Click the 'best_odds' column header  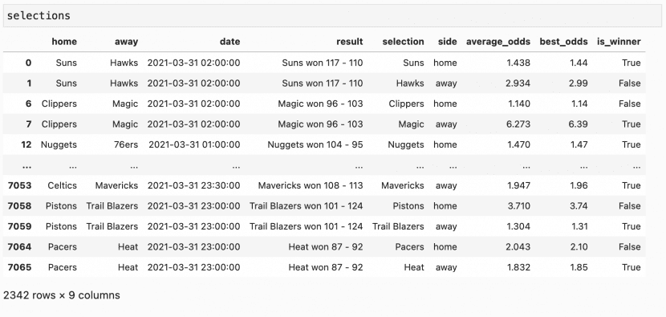pyautogui.click(x=563, y=42)
